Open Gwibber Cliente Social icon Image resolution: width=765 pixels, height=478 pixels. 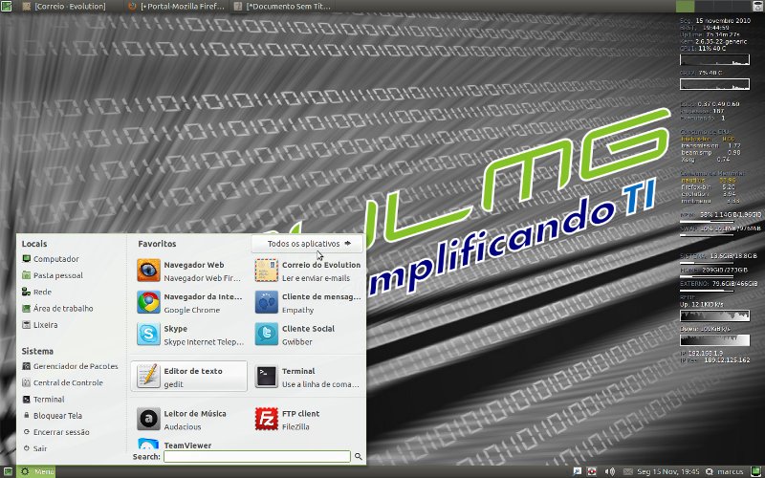(267, 335)
